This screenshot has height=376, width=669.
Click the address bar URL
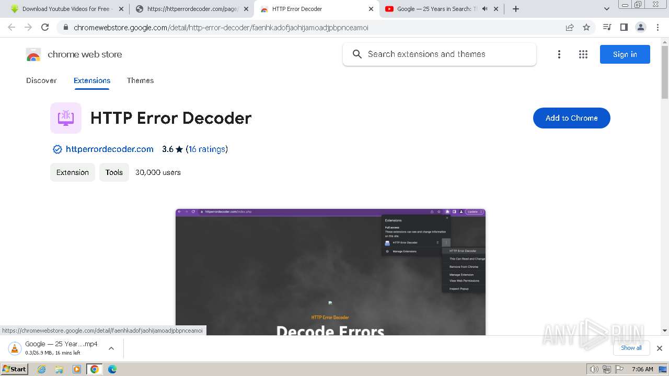point(221,28)
